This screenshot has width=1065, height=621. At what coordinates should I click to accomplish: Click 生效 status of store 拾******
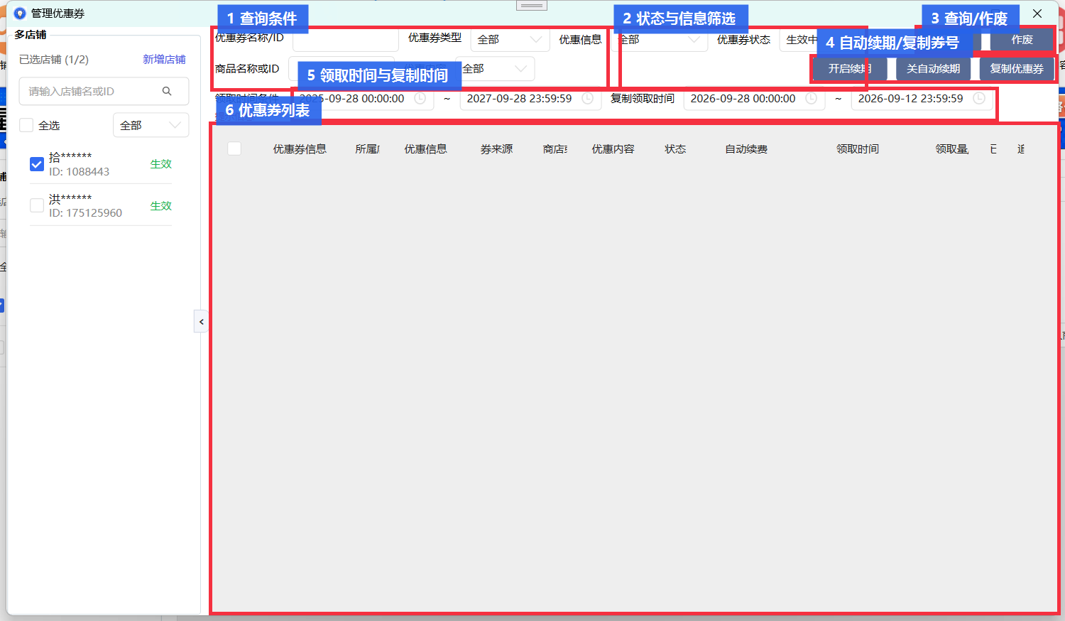tap(161, 164)
